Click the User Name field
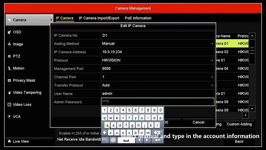Screen dimensions: 266x150 (158, 94)
